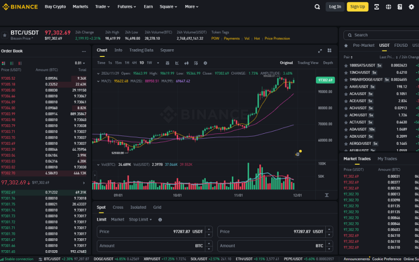
Task: Open the candlestick chart type icon
Action: pyautogui.click(x=187, y=63)
